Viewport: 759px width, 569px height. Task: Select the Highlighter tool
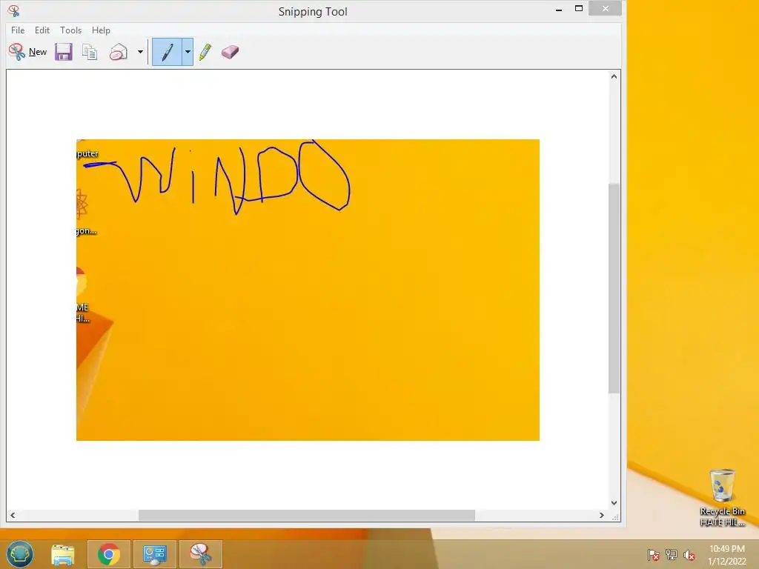[x=205, y=52]
